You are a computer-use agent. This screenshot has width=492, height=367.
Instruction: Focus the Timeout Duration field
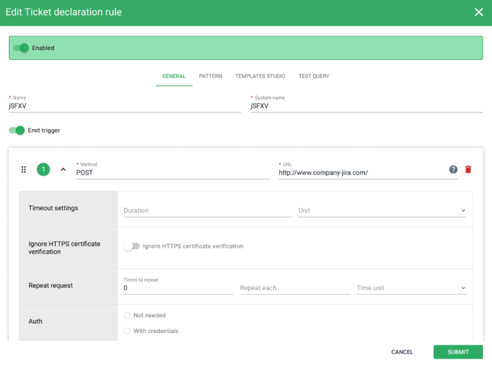[x=207, y=210]
